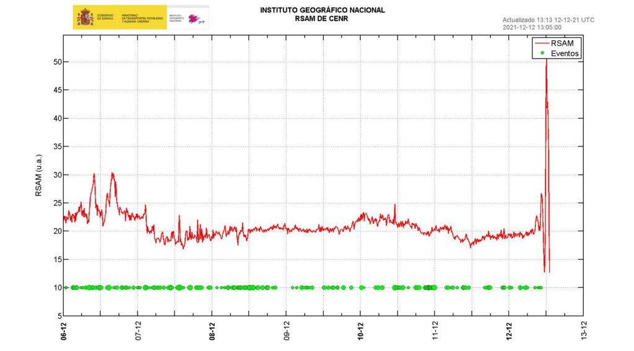Screen dimensions: 634x351
Task: Click the green dot in the legend
Action: (542, 53)
